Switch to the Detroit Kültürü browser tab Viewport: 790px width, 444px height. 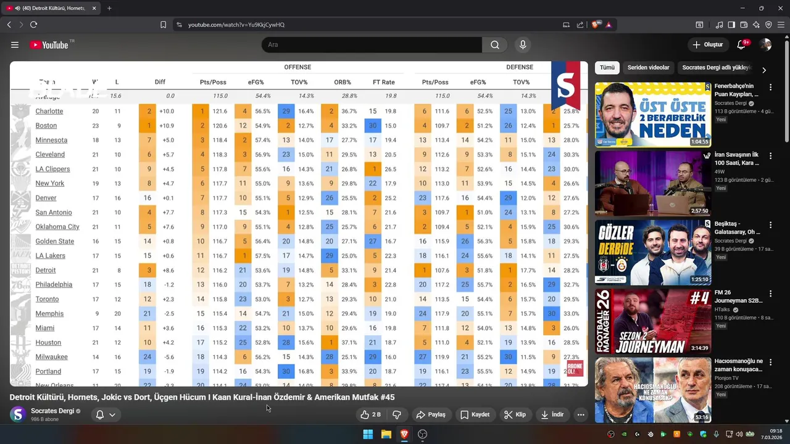pyautogui.click(x=52, y=8)
